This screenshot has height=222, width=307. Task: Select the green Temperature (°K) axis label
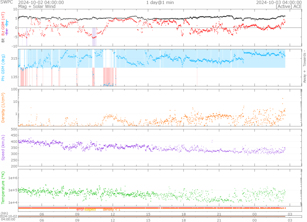[x=3, y=187]
